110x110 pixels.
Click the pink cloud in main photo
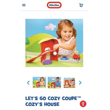pyautogui.click(x=50, y=27)
